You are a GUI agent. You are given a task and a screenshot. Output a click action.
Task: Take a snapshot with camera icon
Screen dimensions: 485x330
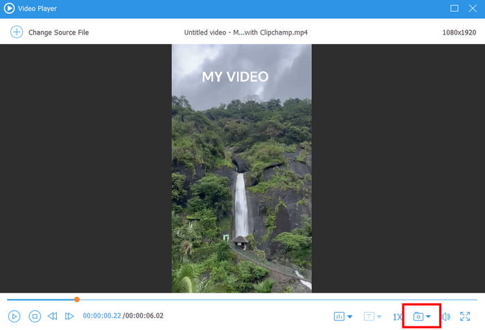418,317
